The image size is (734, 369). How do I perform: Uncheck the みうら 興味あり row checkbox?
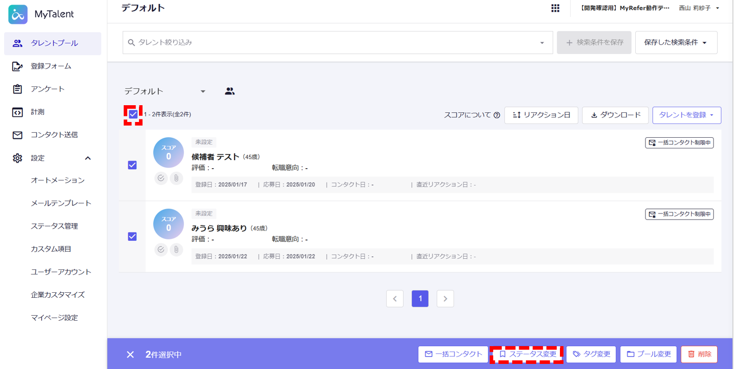[x=132, y=236]
